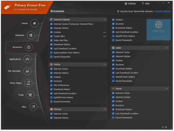Toggle Index.dat Files checkbox
This screenshot has height=131, width=174.
(x=51, y=40)
